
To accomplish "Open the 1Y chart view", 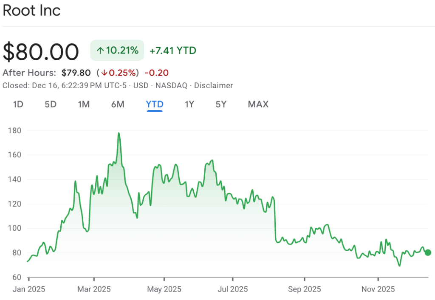I will click(189, 104).
